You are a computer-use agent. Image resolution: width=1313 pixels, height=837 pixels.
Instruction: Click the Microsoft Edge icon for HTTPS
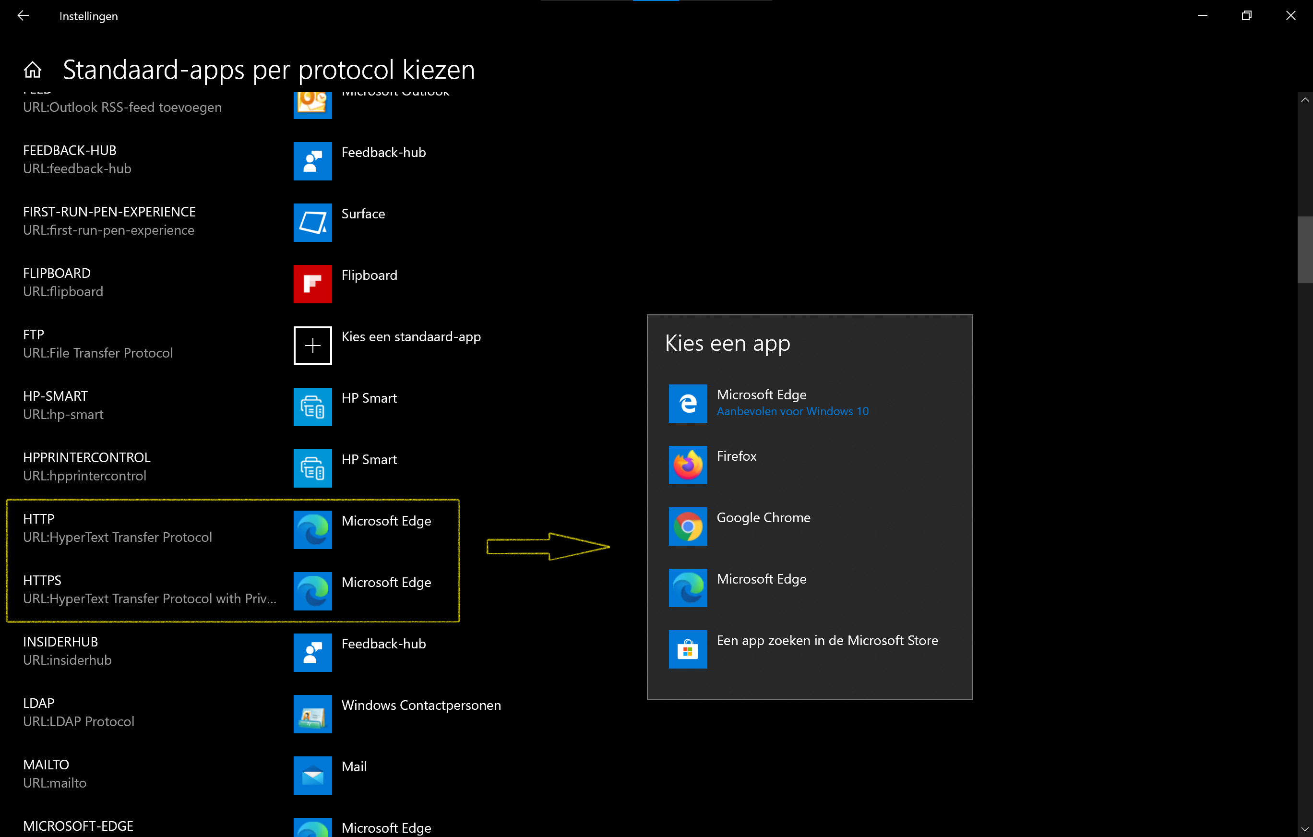coord(312,591)
